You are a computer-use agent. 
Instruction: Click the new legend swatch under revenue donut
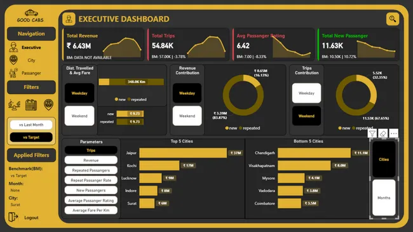[x=227, y=128]
